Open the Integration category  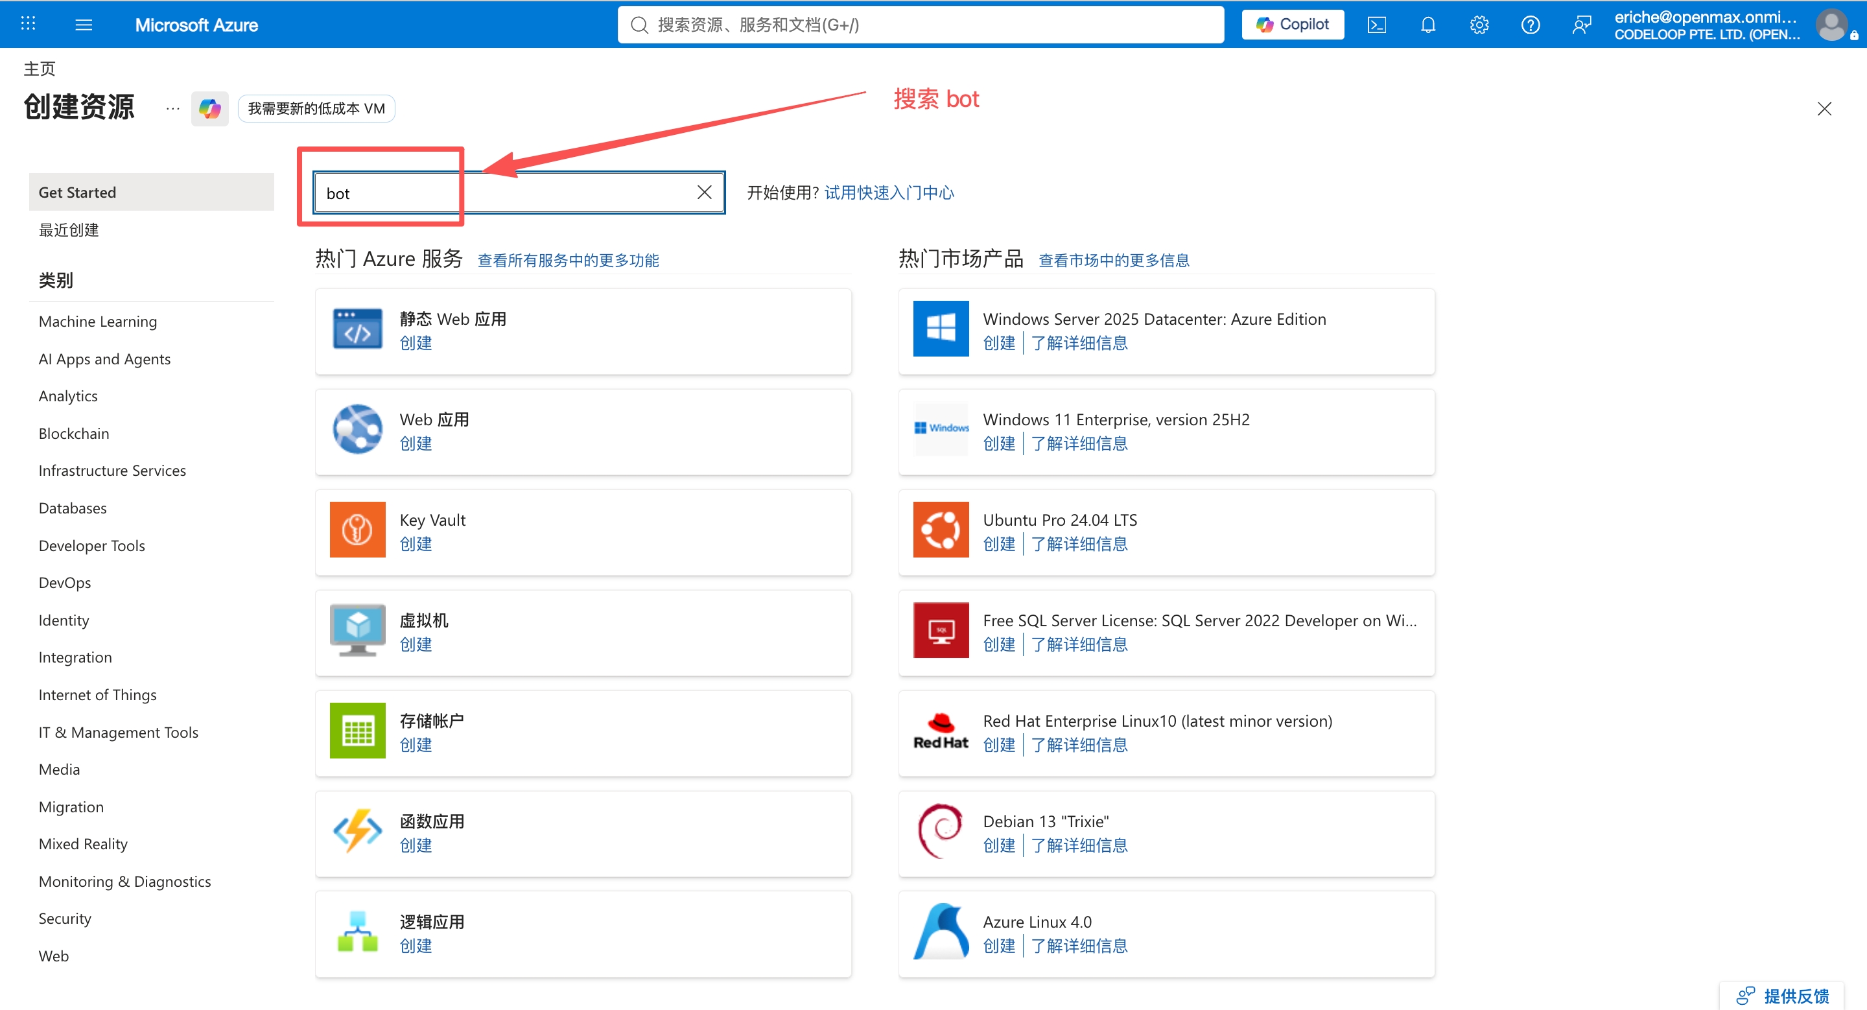click(75, 657)
